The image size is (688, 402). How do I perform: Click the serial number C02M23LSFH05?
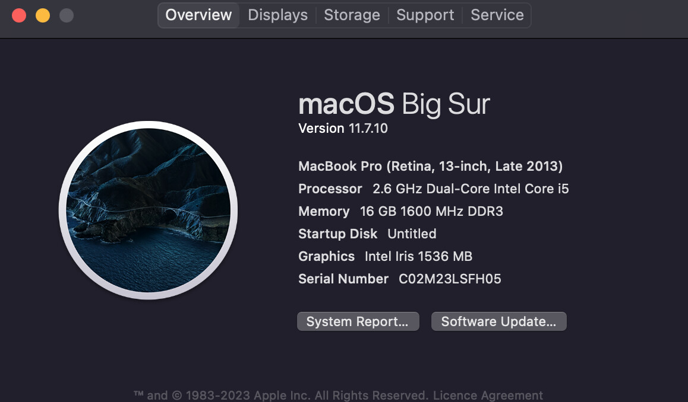coord(450,279)
